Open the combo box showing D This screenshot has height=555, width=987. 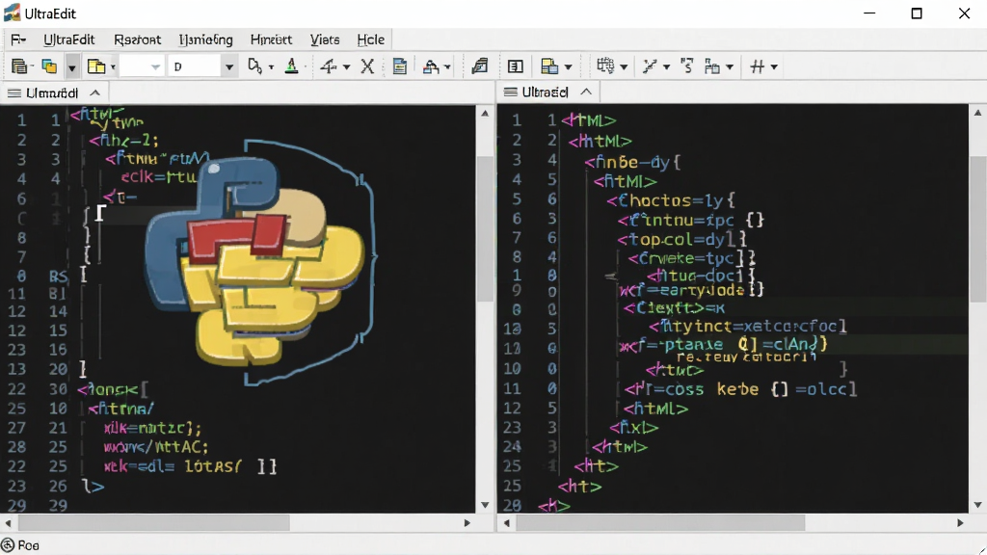pyautogui.click(x=202, y=66)
